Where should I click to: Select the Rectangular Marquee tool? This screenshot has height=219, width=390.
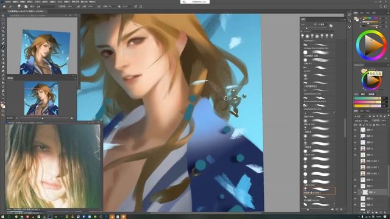3,19
